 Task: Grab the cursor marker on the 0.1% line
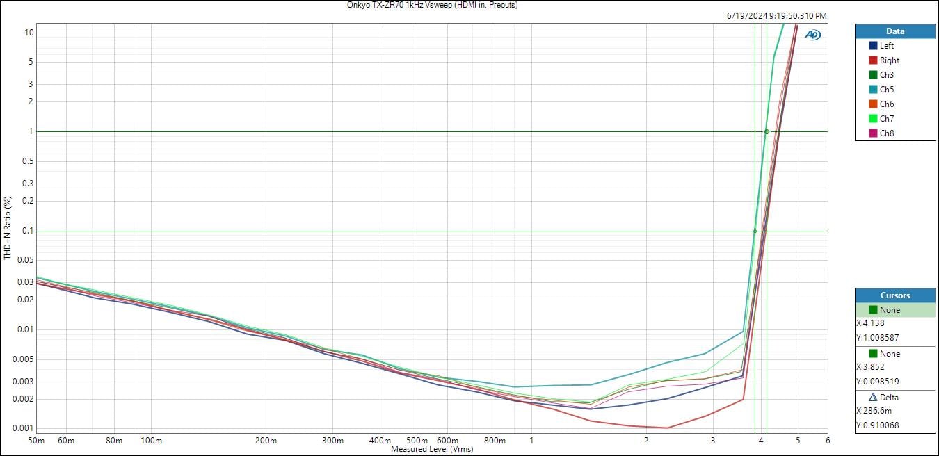pyautogui.click(x=755, y=231)
